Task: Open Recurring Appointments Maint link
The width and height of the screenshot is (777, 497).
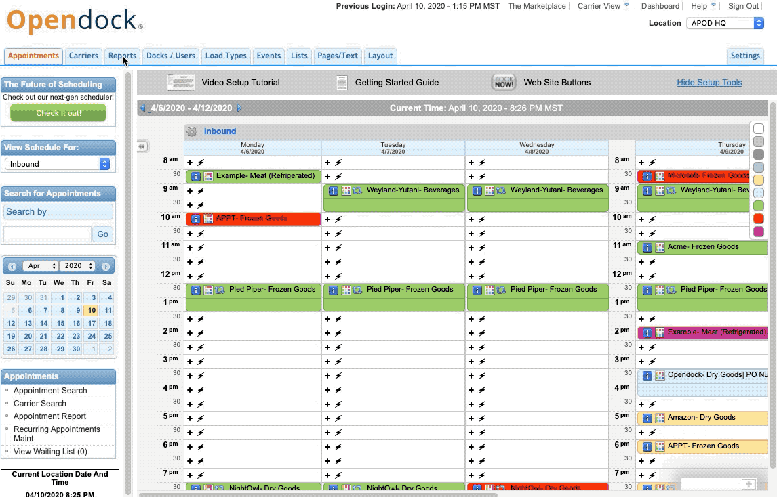Action: 56,433
